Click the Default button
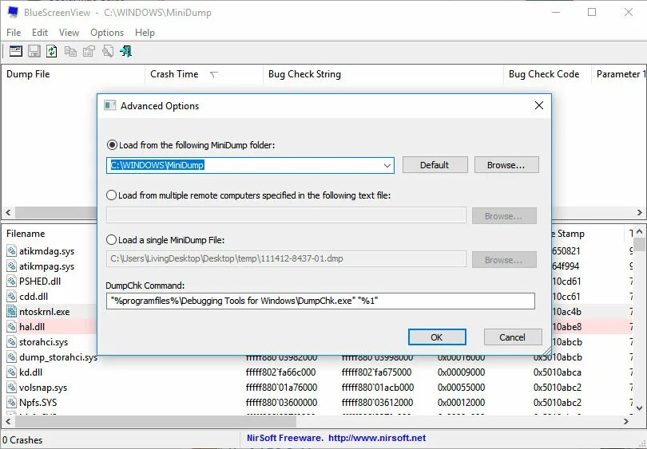Screen dimensions: 647x449 tap(435, 165)
